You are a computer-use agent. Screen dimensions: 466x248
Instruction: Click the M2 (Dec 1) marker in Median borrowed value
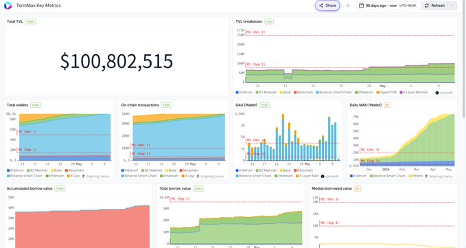[x=329, y=199]
